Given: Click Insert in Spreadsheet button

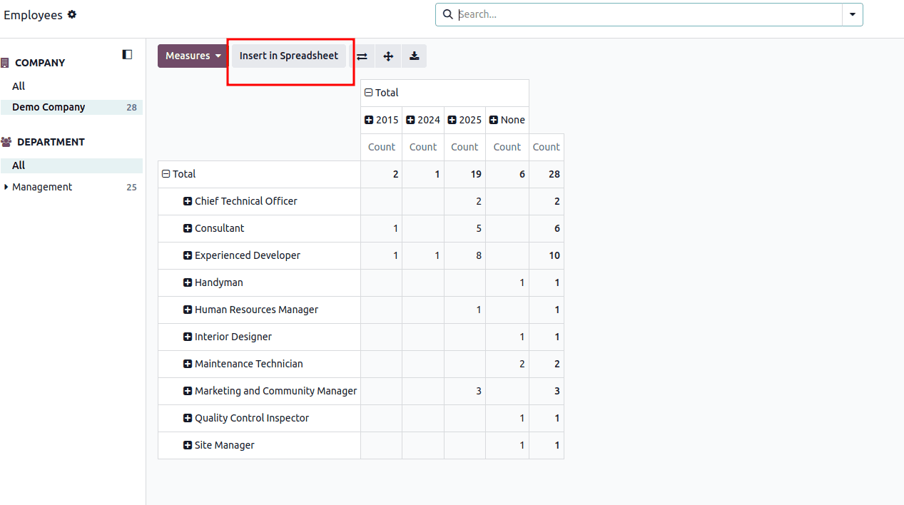Looking at the screenshot, I should [289, 56].
